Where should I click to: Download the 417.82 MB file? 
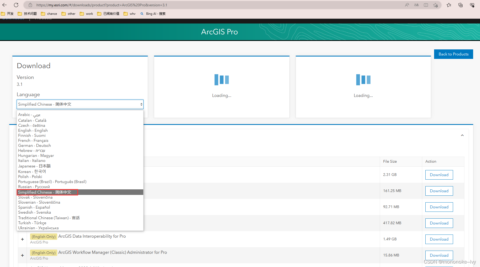439,223
